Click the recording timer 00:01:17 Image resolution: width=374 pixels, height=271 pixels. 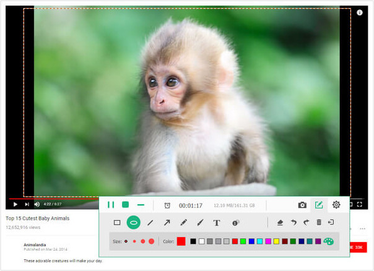click(191, 205)
